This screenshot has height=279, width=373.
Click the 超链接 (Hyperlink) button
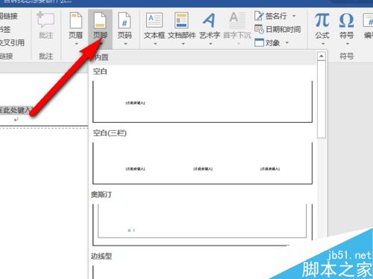click(x=9, y=16)
